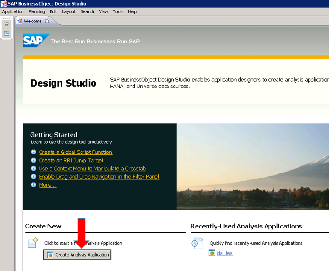Click 'The Best-Run Businesses Run SAP' slogan
Viewport: 330px width, 271px height.
pyautogui.click(x=95, y=41)
